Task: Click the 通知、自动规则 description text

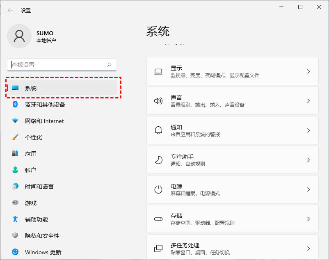Action: [188, 164]
